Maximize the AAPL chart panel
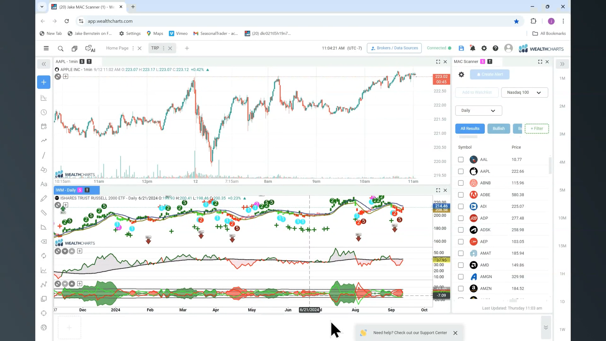Screen dimensions: 606x341 [438, 62]
